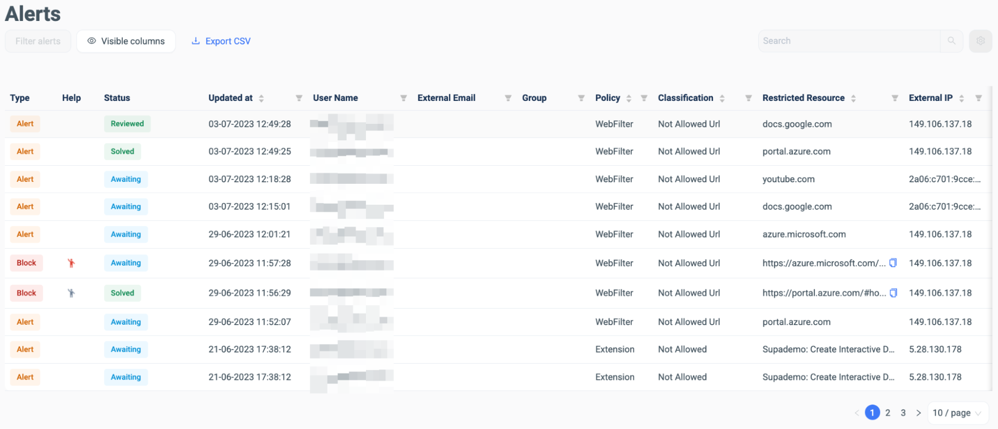Select timestamp 29-06-2023 11:52:07

pyautogui.click(x=250, y=322)
